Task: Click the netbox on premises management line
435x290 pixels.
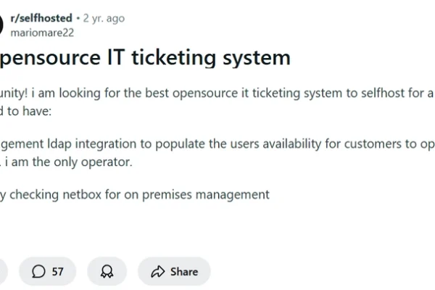Action: 135,194
